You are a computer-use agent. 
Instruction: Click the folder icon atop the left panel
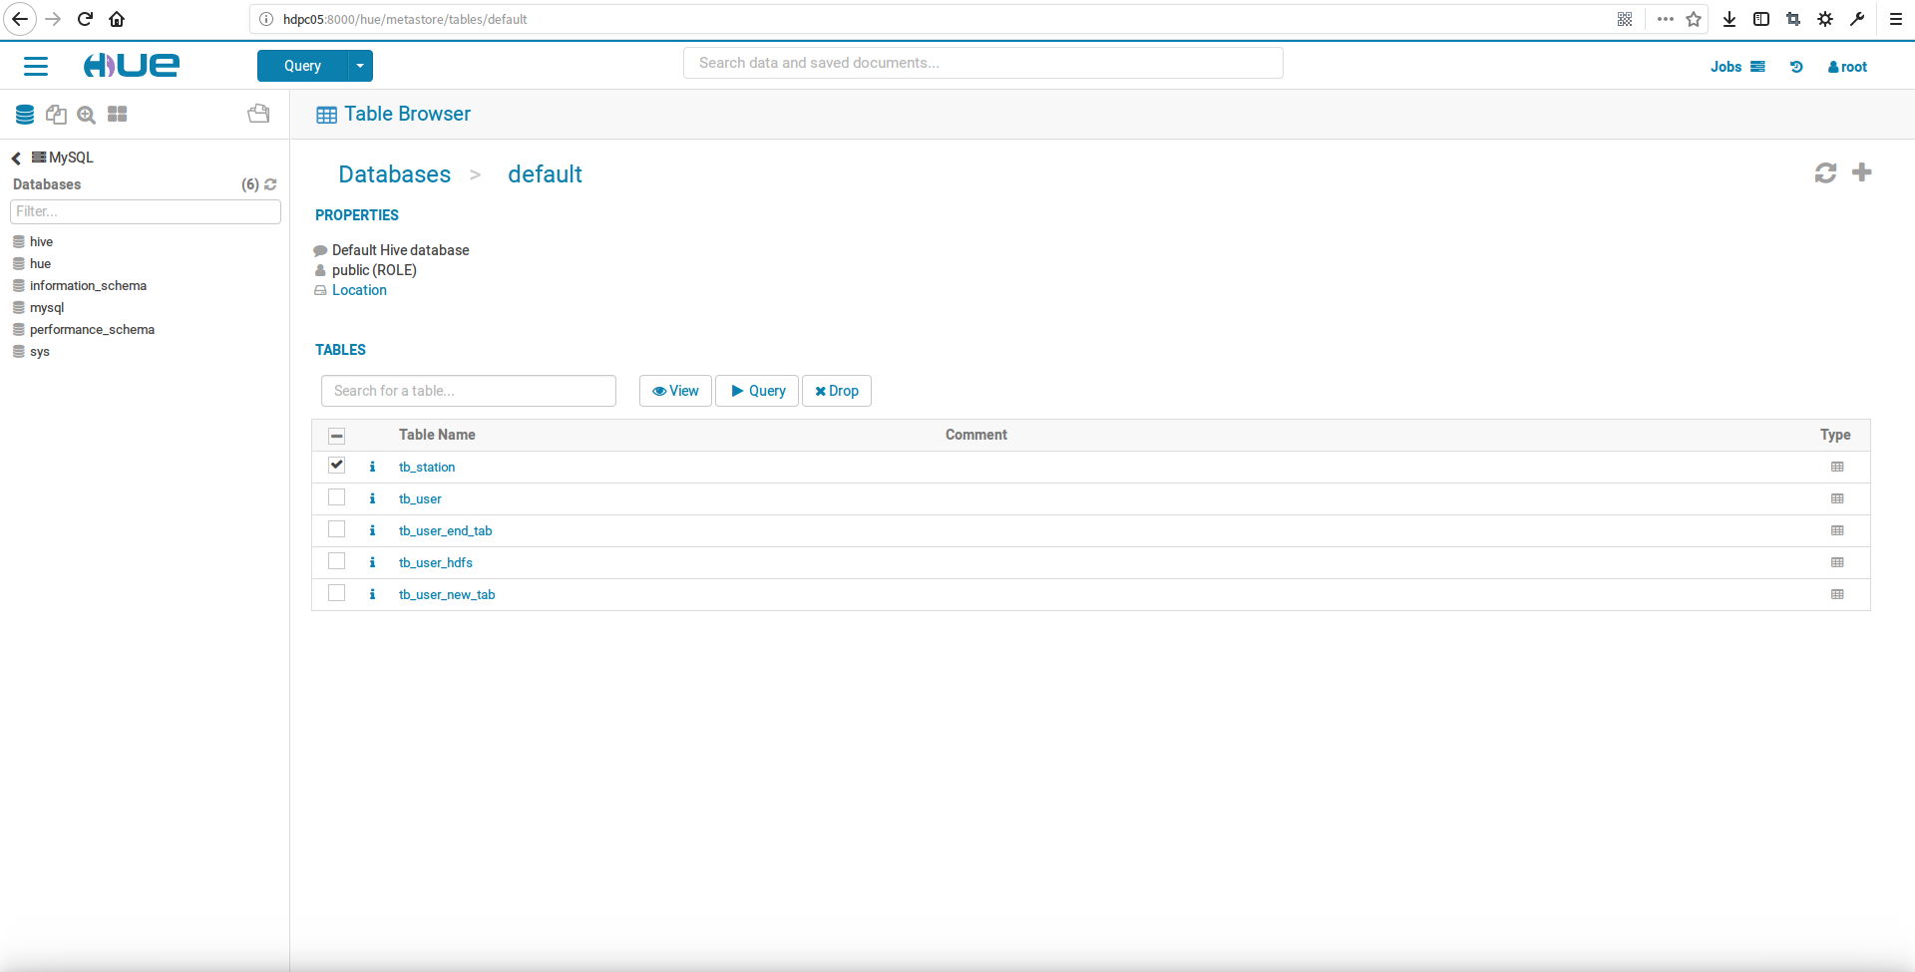(258, 114)
